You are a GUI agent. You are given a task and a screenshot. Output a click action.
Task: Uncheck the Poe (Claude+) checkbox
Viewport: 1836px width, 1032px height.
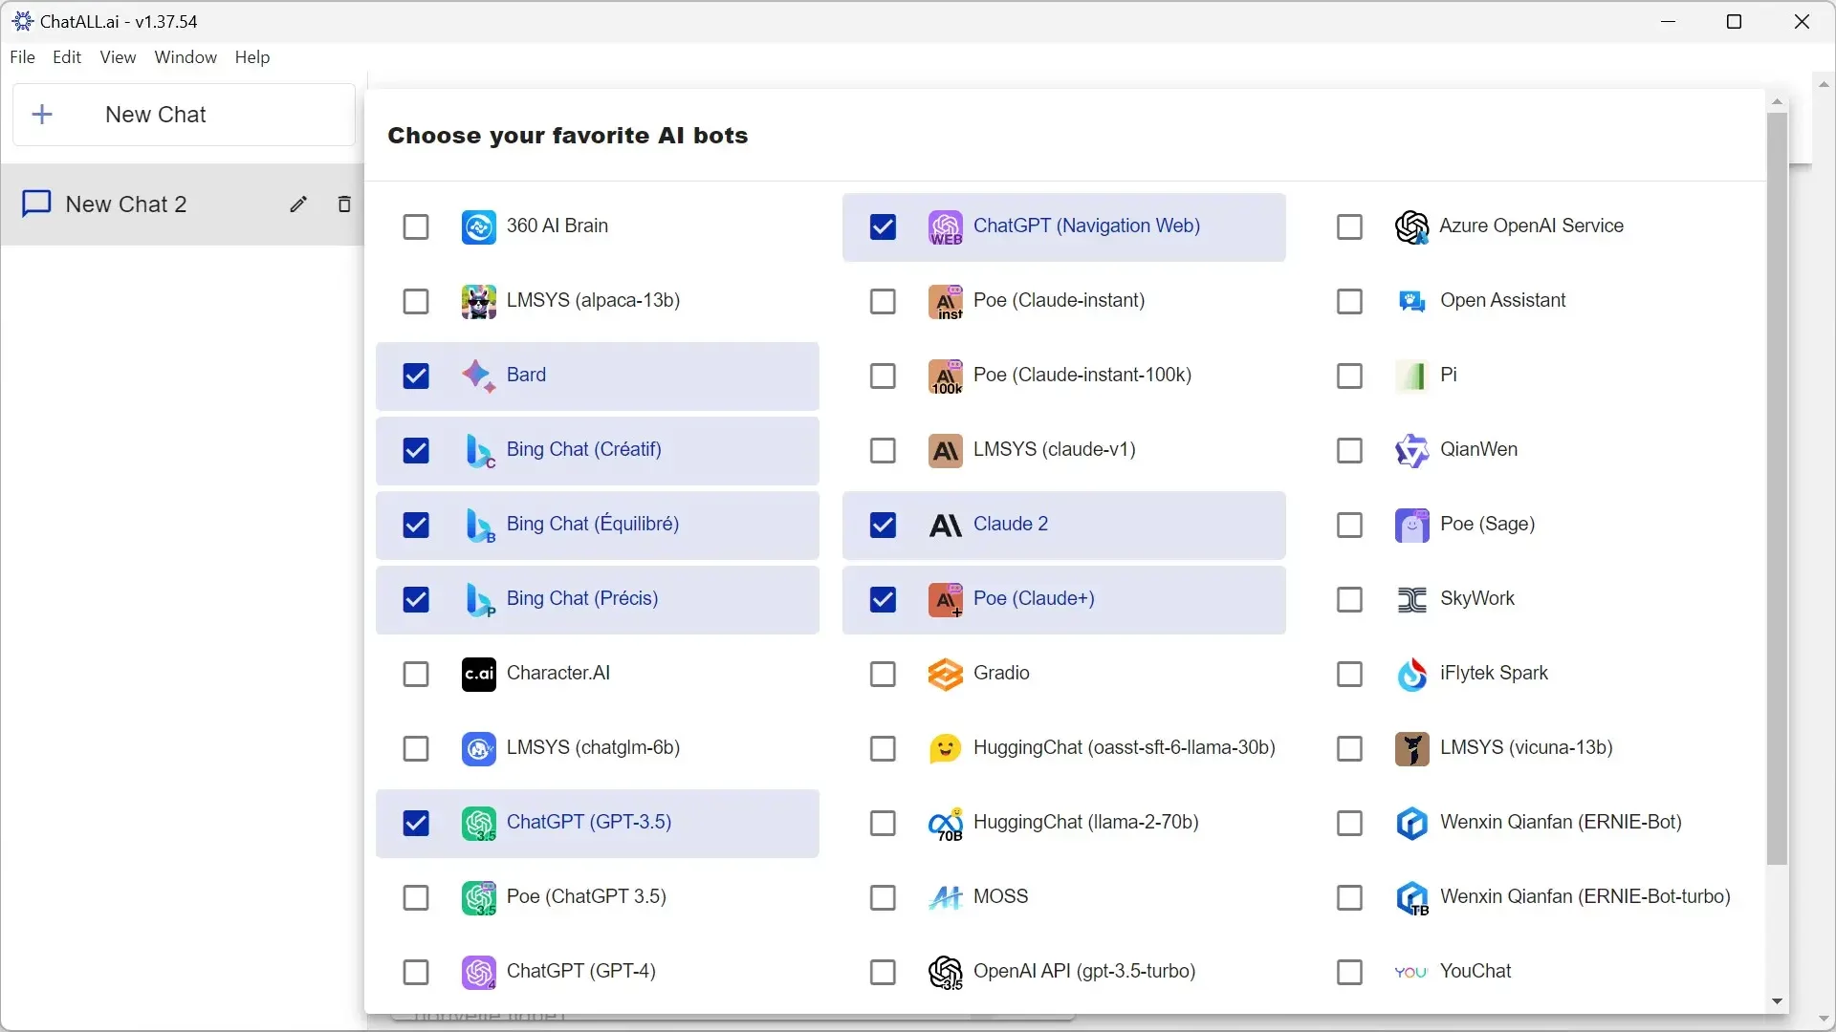point(883,600)
